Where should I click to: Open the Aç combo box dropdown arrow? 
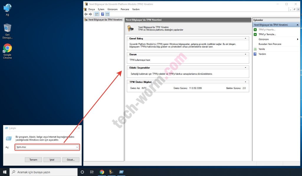coord(77,147)
